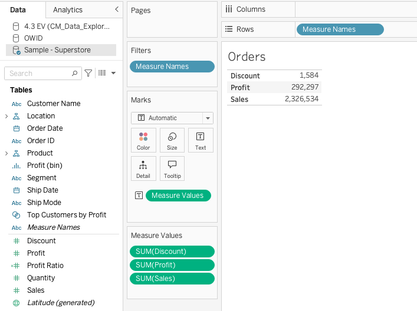Collapse the Data pane using the arrow
Screen dimensions: 417x311
[x=116, y=9]
